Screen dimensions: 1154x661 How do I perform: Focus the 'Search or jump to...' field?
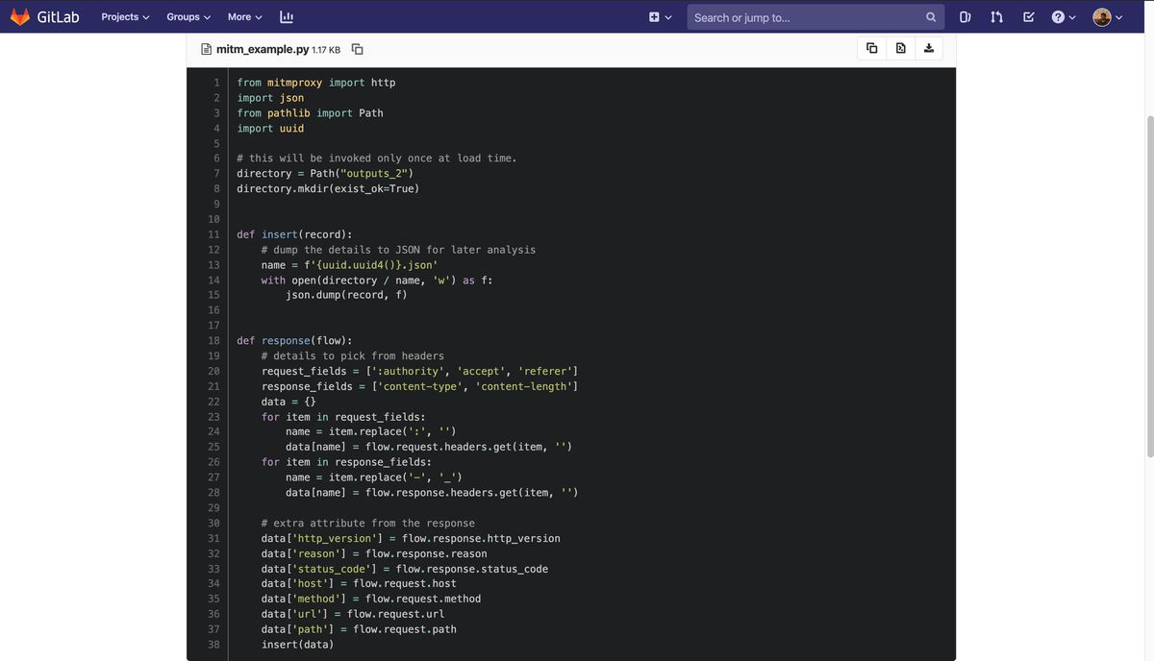tap(803, 16)
